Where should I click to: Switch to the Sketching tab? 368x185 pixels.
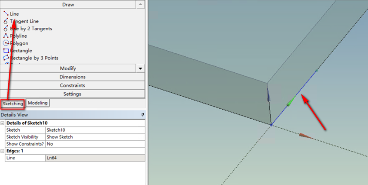[x=13, y=104]
